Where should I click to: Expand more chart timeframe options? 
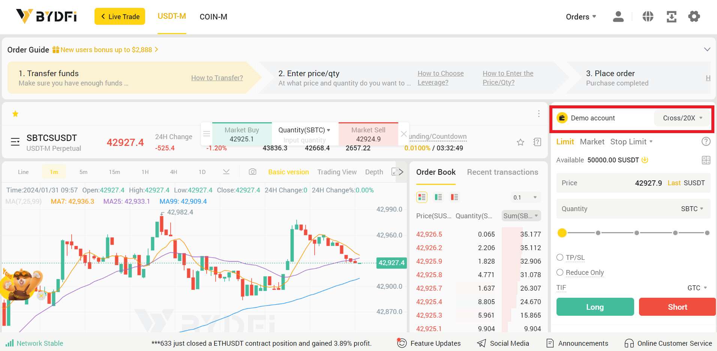(x=226, y=172)
